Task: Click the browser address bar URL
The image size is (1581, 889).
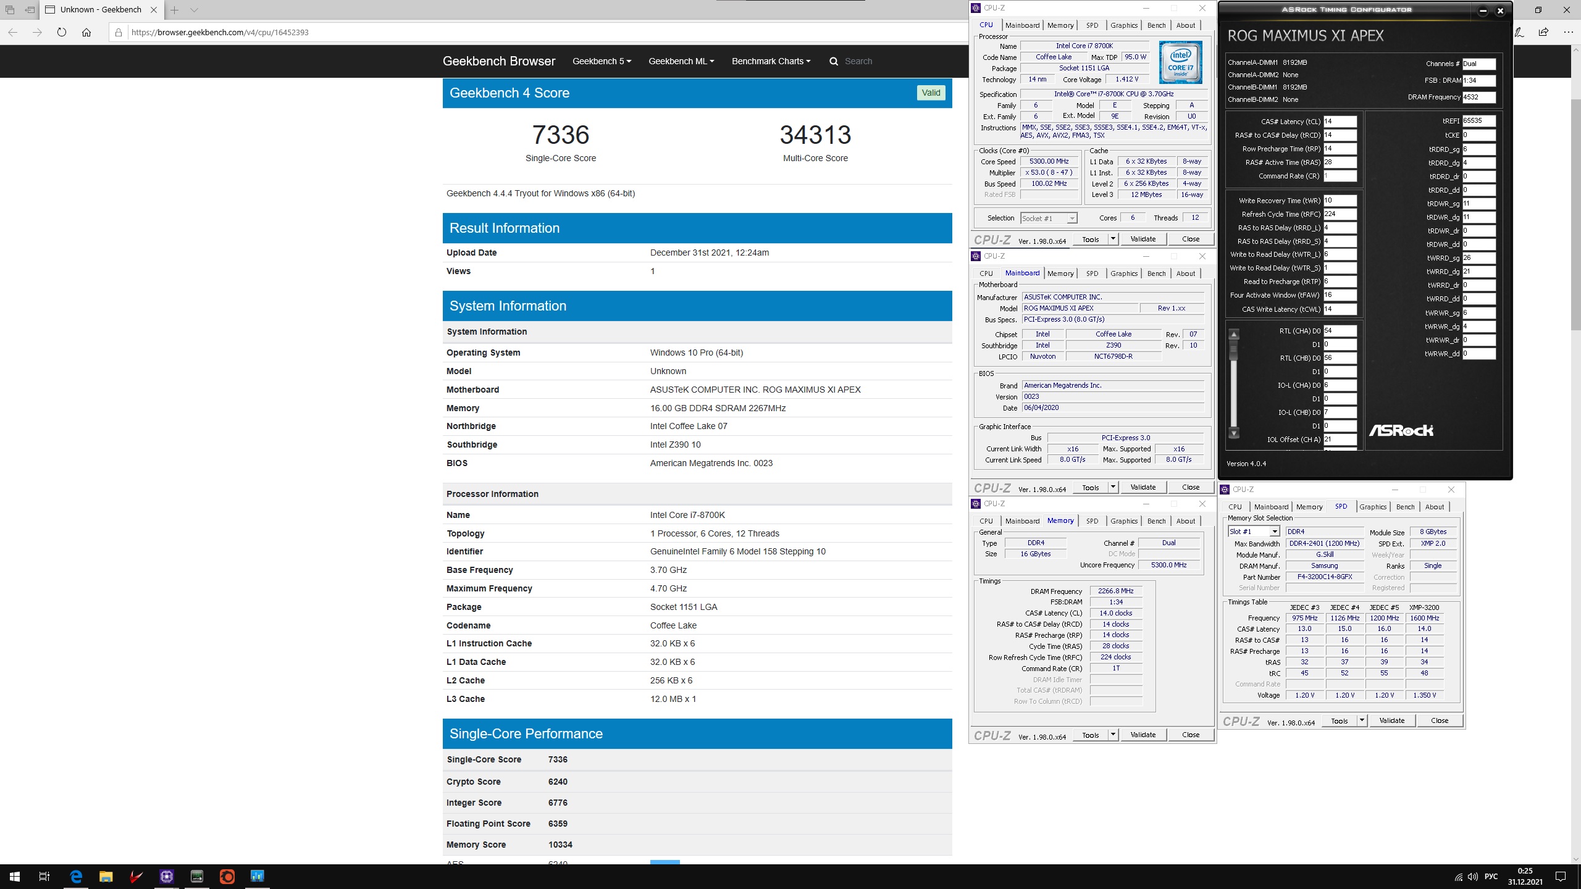Action: (220, 32)
